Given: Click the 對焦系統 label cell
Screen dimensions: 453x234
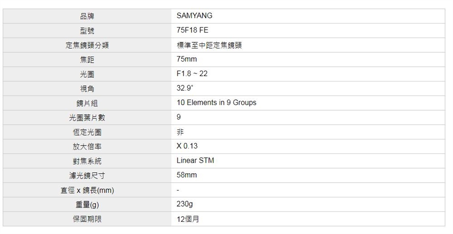Looking at the screenshot, I should coord(88,161).
